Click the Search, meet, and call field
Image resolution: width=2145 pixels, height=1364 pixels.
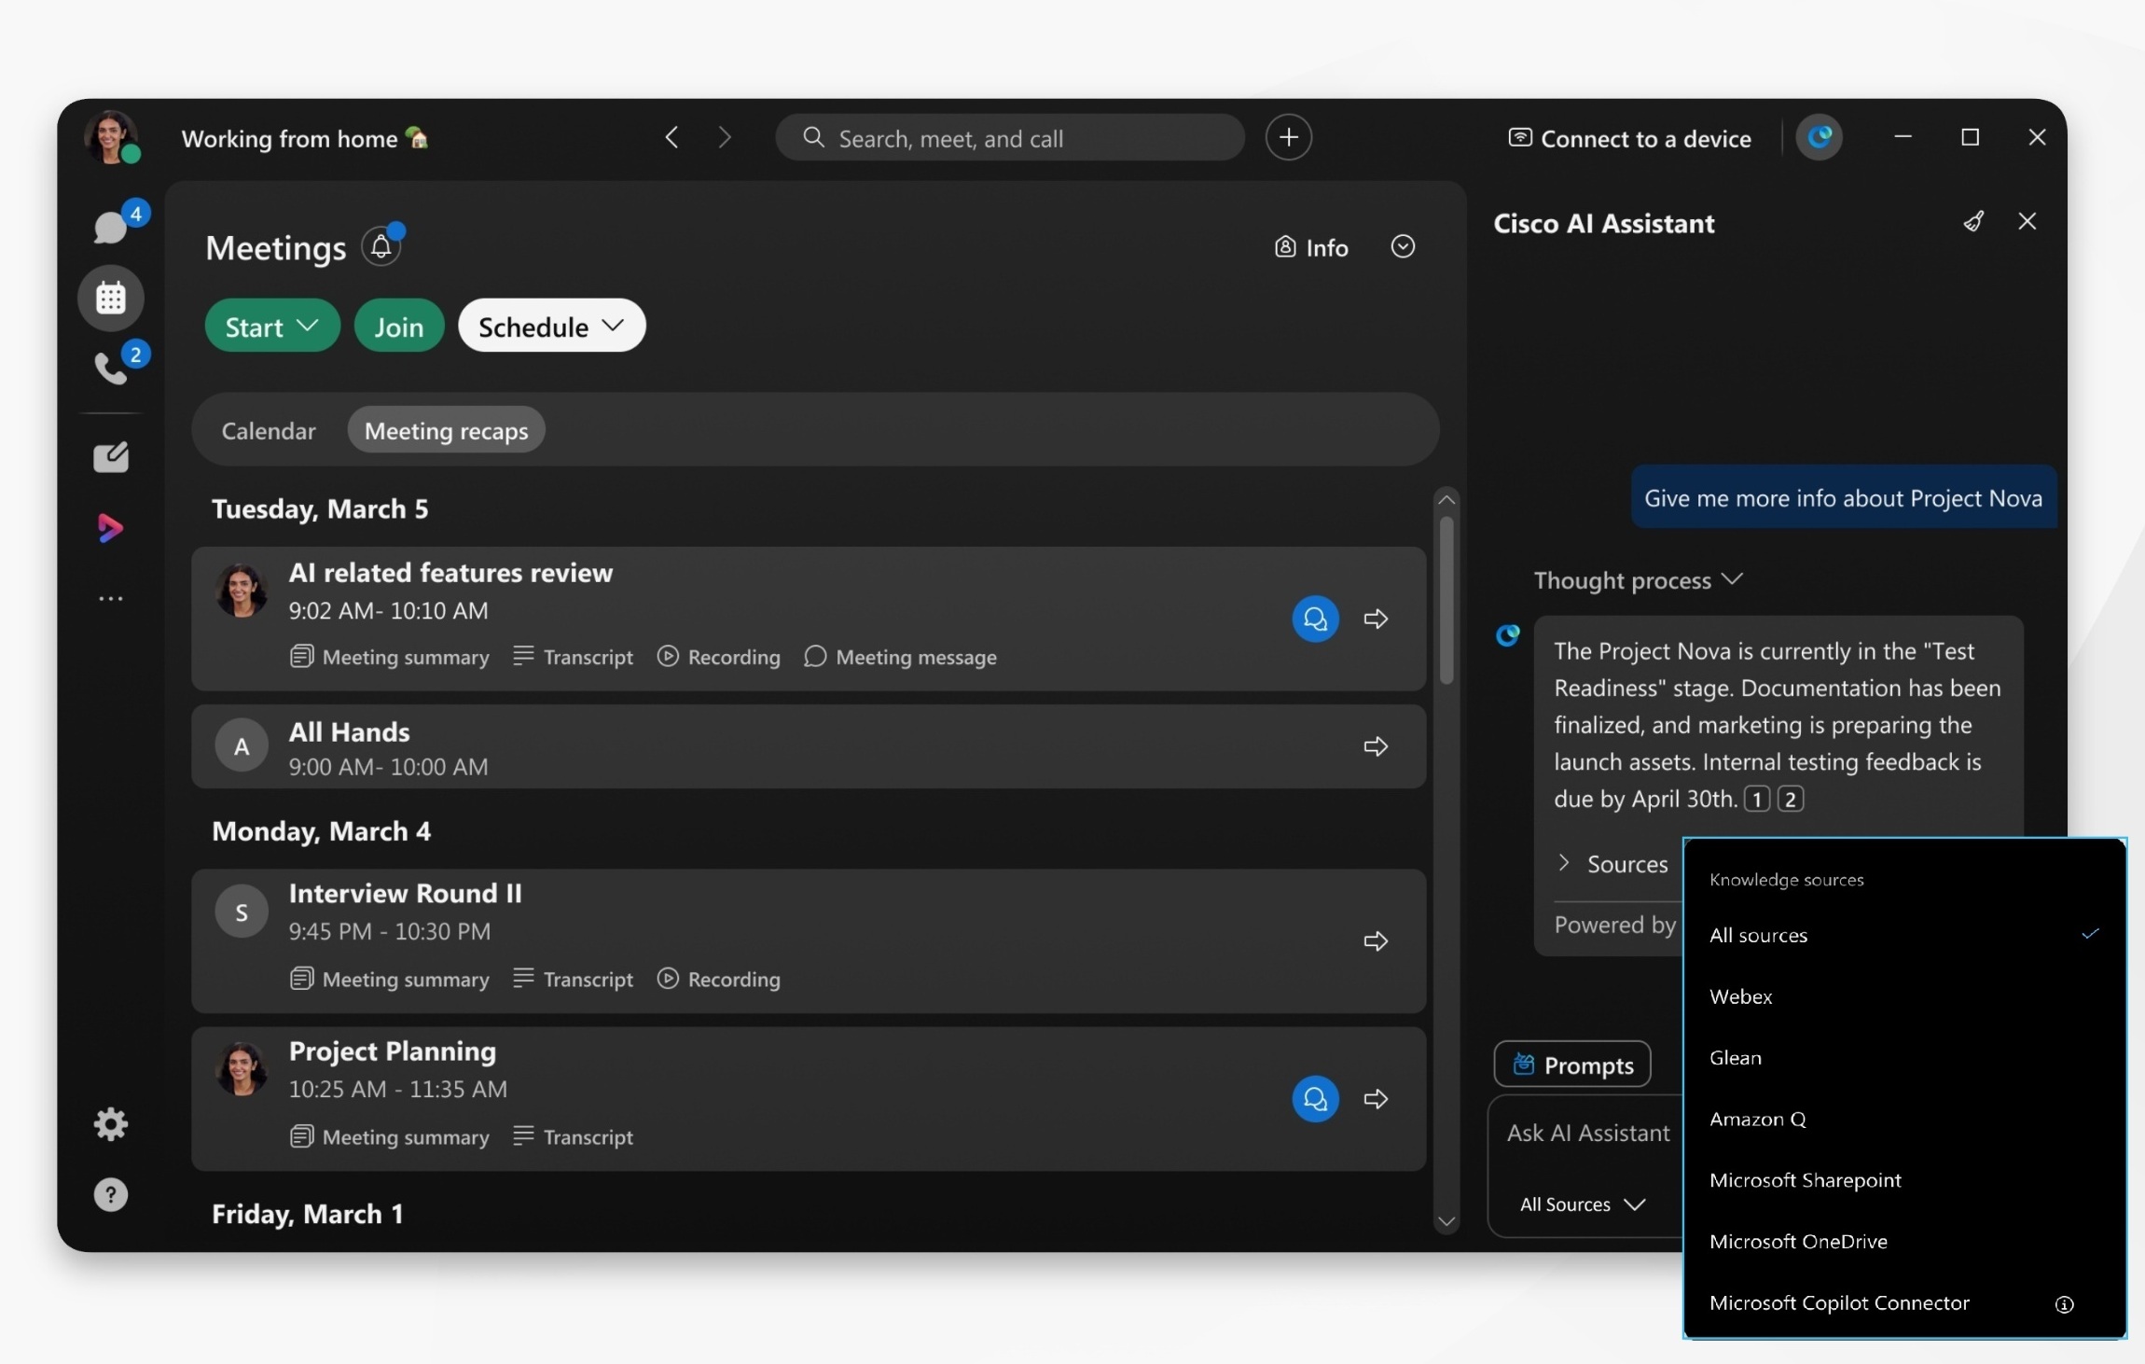point(1009,138)
